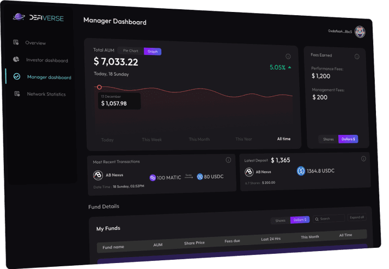Click the Total AUM info icon

coord(288,57)
